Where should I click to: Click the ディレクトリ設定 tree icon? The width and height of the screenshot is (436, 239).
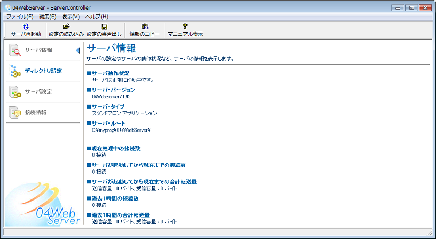pos(15,71)
